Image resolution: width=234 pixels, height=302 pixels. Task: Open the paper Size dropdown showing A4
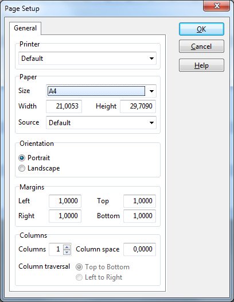[101, 91]
